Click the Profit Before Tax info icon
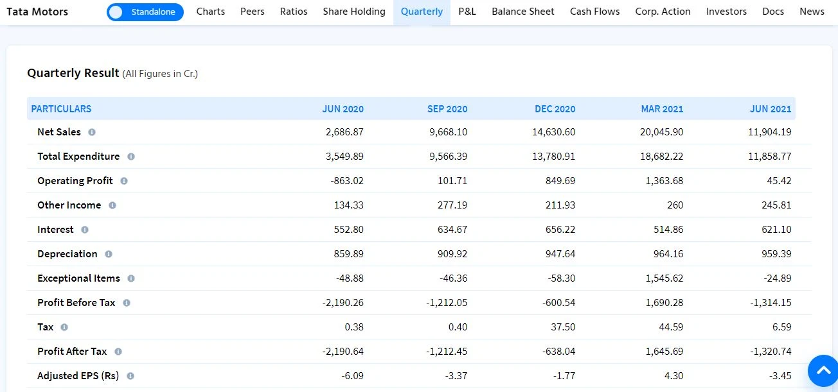This screenshot has width=838, height=392. coord(125,303)
